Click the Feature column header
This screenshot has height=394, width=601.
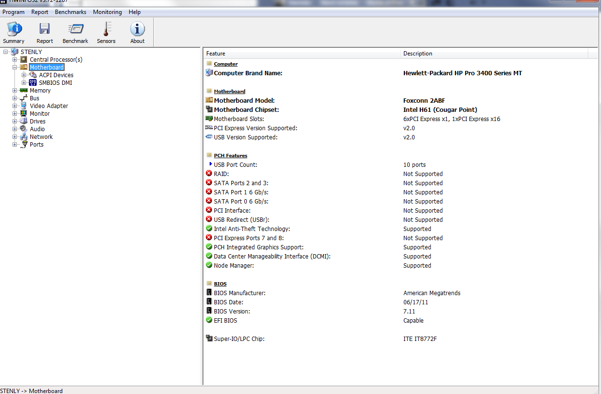click(x=302, y=54)
